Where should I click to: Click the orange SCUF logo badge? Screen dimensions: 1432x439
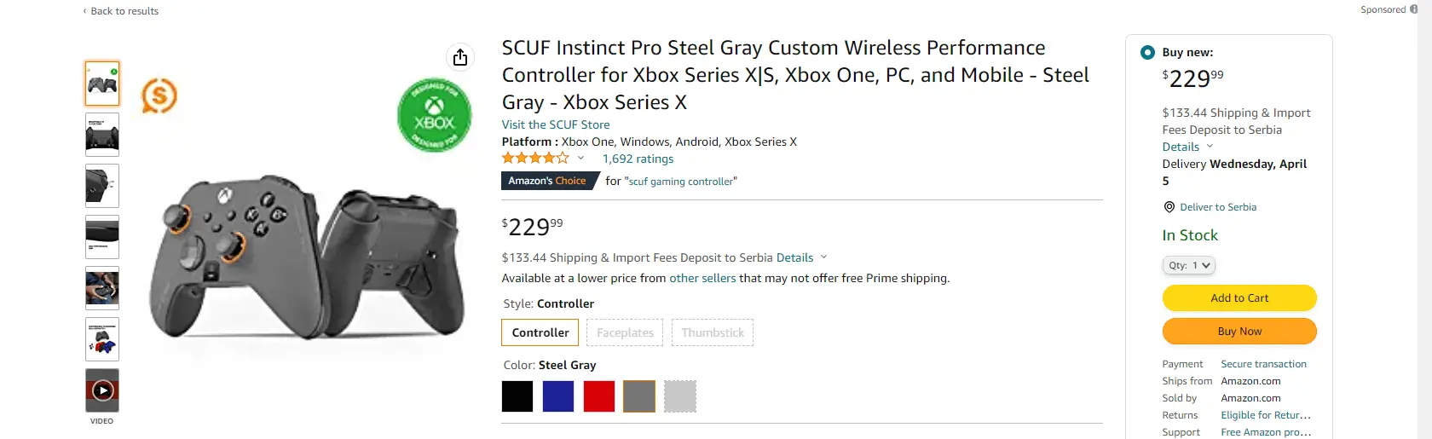tap(159, 95)
